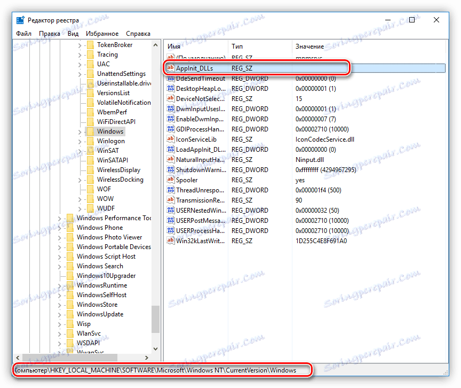
Task: Click the folder icon of Windows Search key
Action: tap(70, 266)
